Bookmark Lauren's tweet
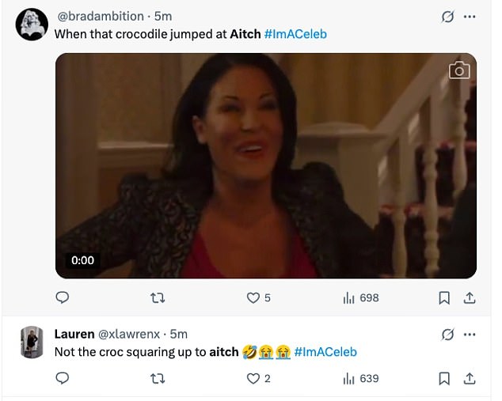 click(444, 379)
